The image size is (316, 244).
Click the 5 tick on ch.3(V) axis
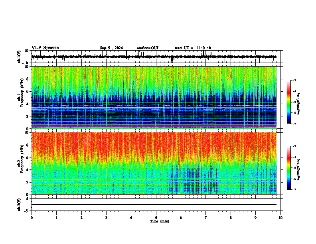coord(28,198)
